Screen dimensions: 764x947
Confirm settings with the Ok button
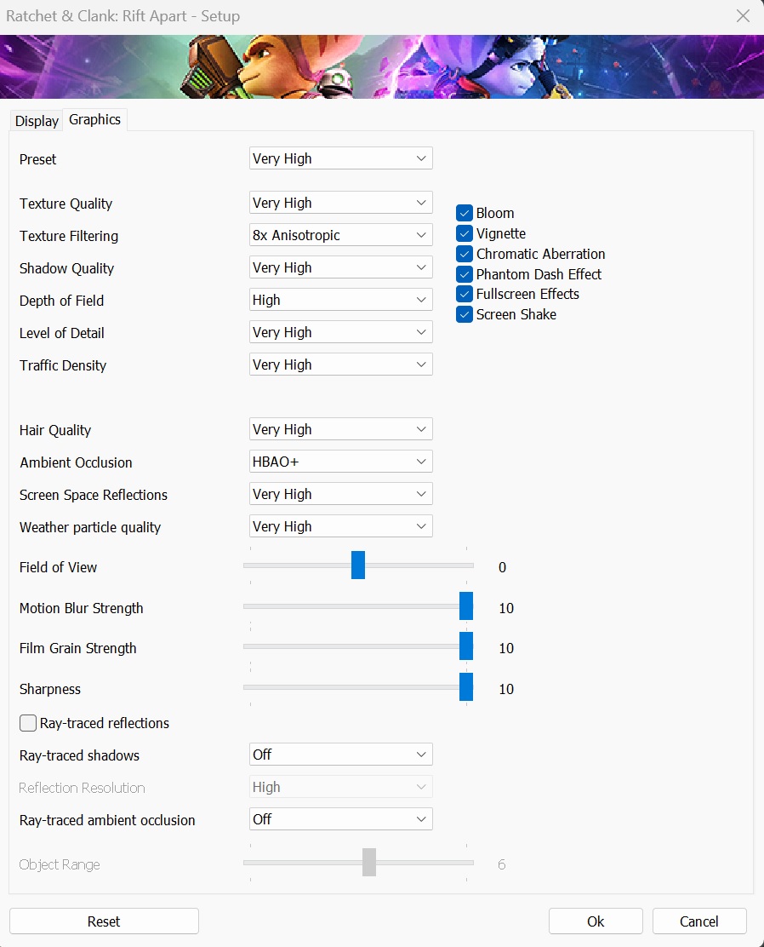click(x=596, y=921)
